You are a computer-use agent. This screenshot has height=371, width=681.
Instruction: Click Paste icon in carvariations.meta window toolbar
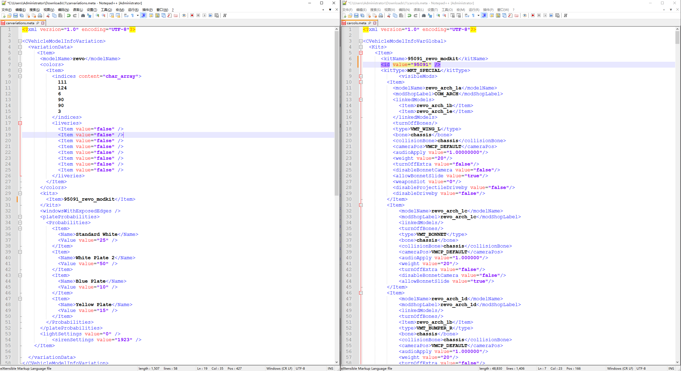click(x=60, y=15)
